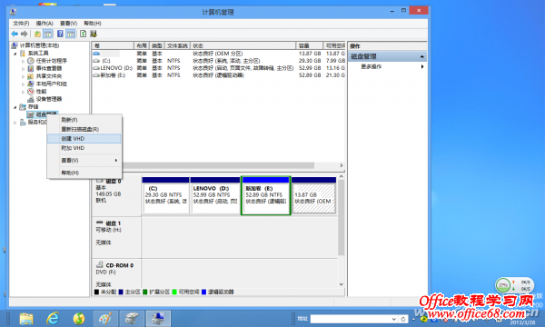Image resolution: width=545 pixels, height=327 pixels.
Task: Choose 帮助(H) in the context menu
Action: pyautogui.click(x=84, y=173)
